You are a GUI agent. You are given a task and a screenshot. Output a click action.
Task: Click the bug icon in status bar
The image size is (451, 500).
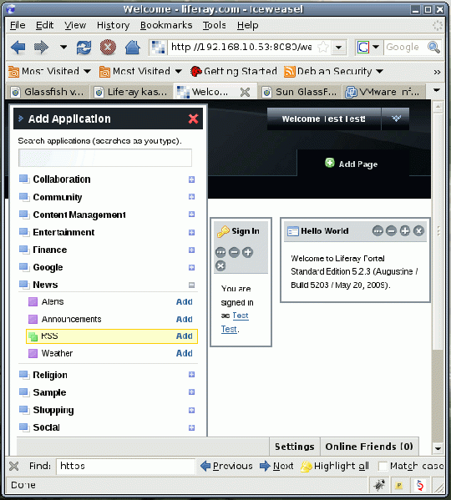click(x=379, y=485)
